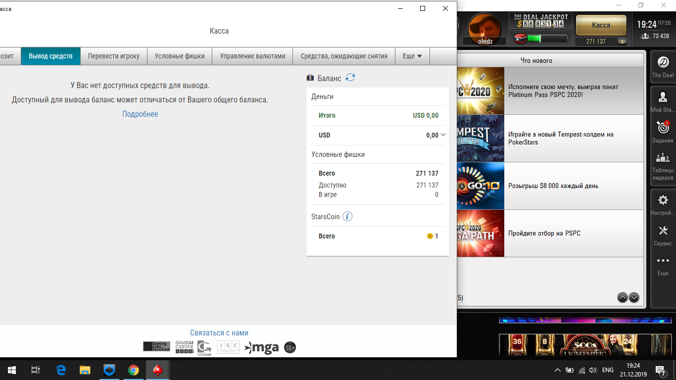Open the Еще dropdown tab

pos(412,56)
